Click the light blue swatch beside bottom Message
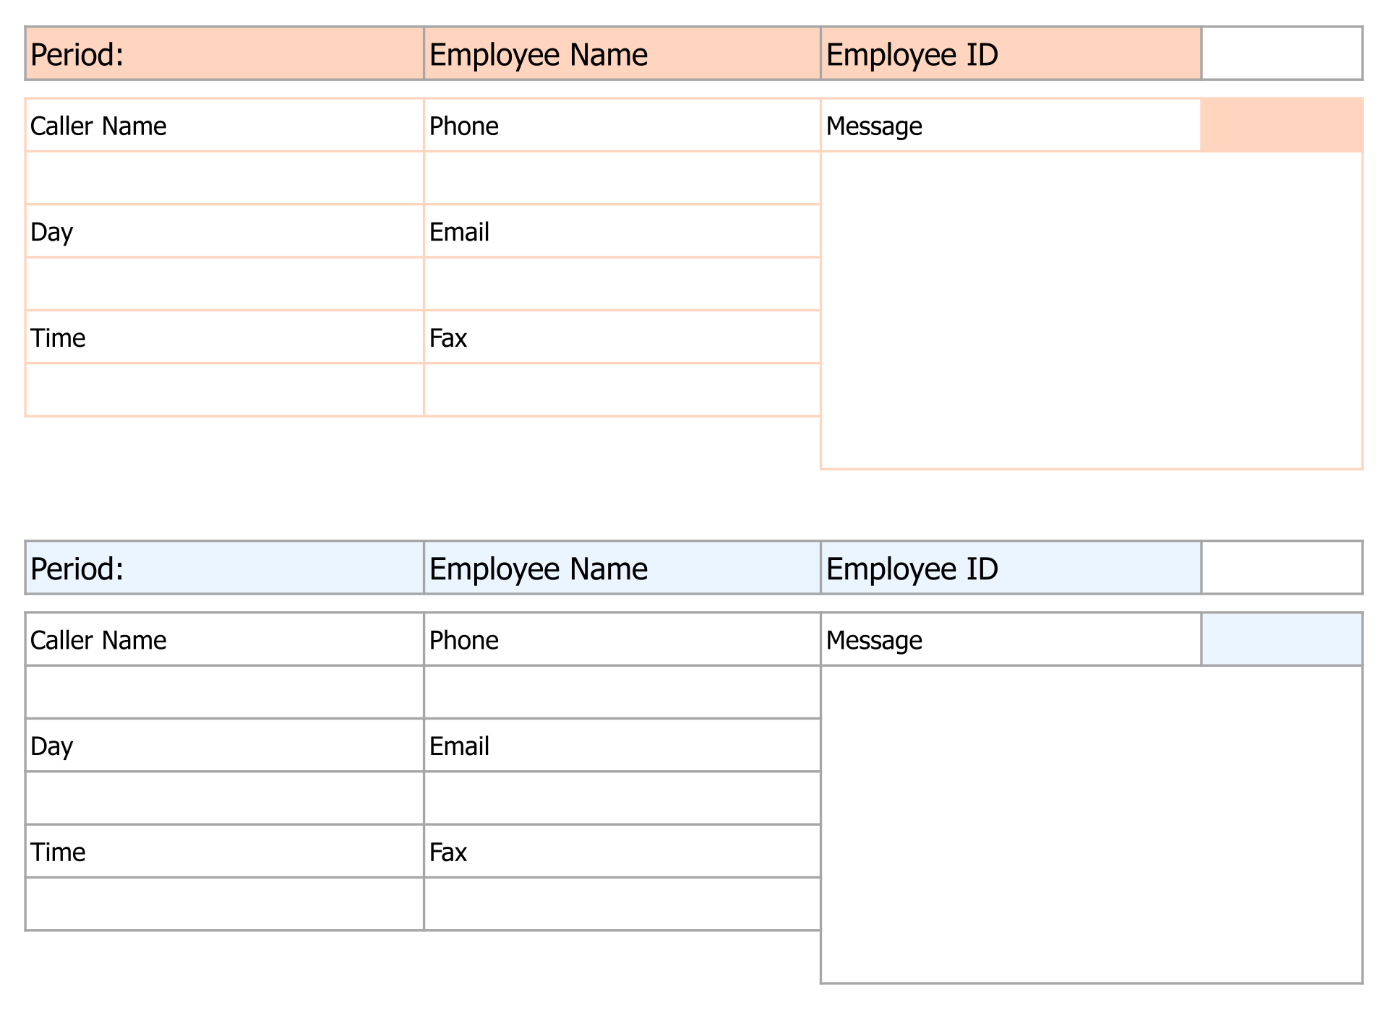This screenshot has width=1388, height=1010. (x=1282, y=639)
